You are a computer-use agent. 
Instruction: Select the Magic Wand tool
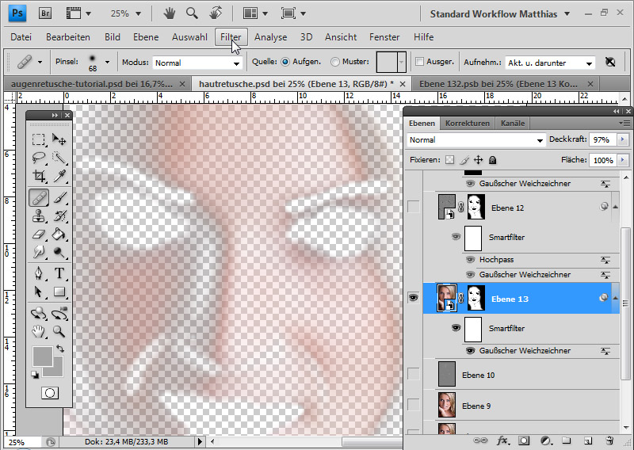[59, 158]
